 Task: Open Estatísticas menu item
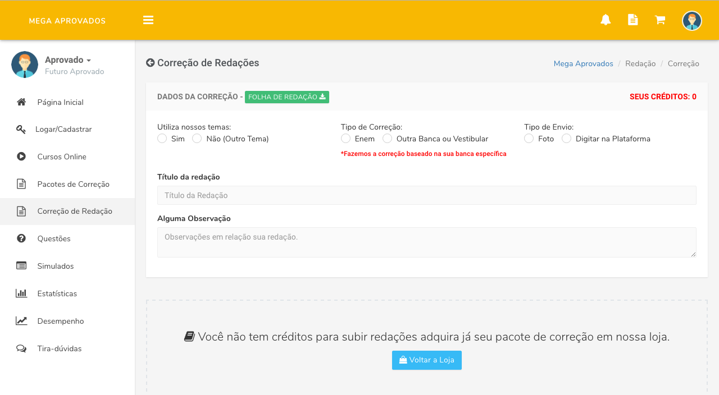coord(67,293)
